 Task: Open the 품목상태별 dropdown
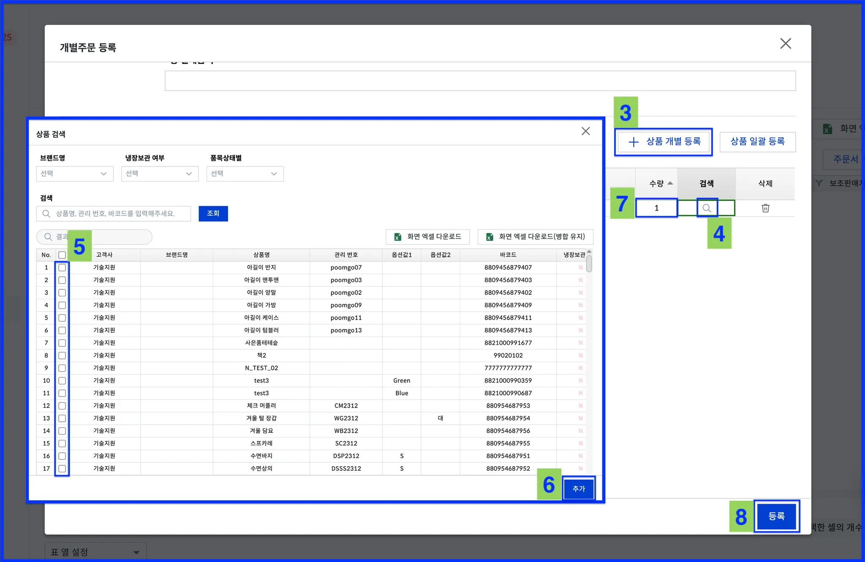pos(245,174)
